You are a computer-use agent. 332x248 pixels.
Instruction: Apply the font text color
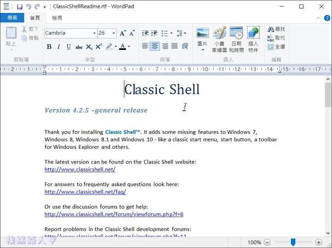coord(123,47)
